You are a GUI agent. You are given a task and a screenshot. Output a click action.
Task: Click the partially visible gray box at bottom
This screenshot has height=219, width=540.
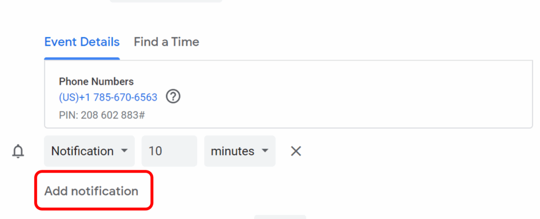click(279, 217)
